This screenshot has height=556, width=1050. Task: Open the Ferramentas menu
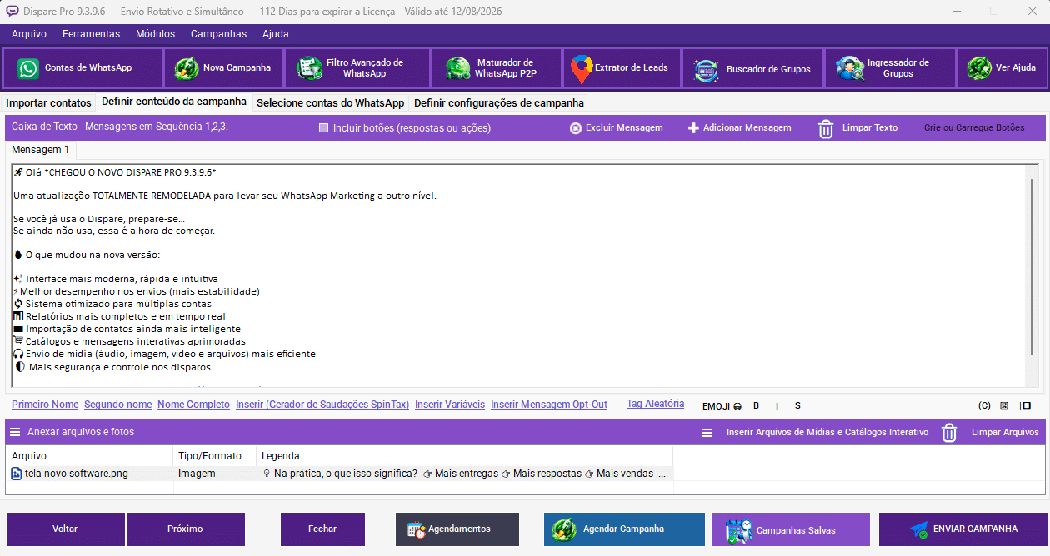91,34
